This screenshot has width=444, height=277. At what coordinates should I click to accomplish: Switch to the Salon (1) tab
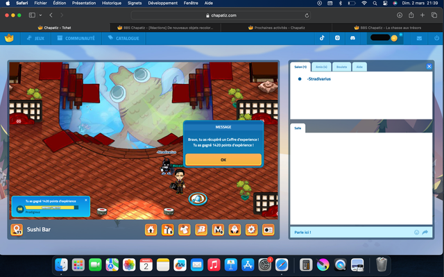[x=300, y=67]
